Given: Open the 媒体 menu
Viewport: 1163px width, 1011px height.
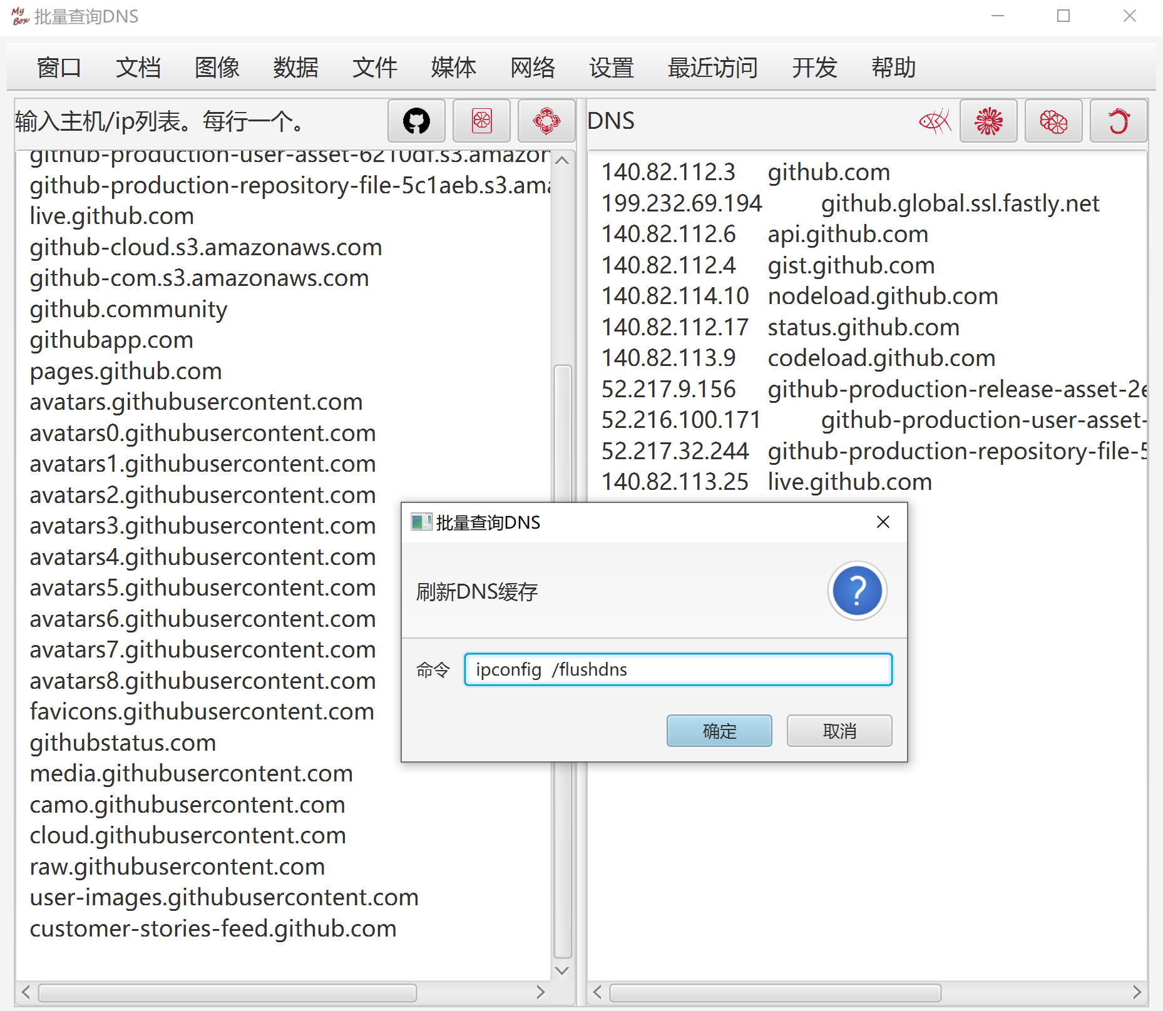Looking at the screenshot, I should click(x=453, y=68).
